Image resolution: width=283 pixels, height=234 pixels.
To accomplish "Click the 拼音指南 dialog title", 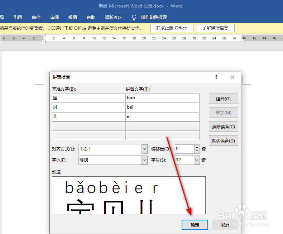I will tap(61, 77).
